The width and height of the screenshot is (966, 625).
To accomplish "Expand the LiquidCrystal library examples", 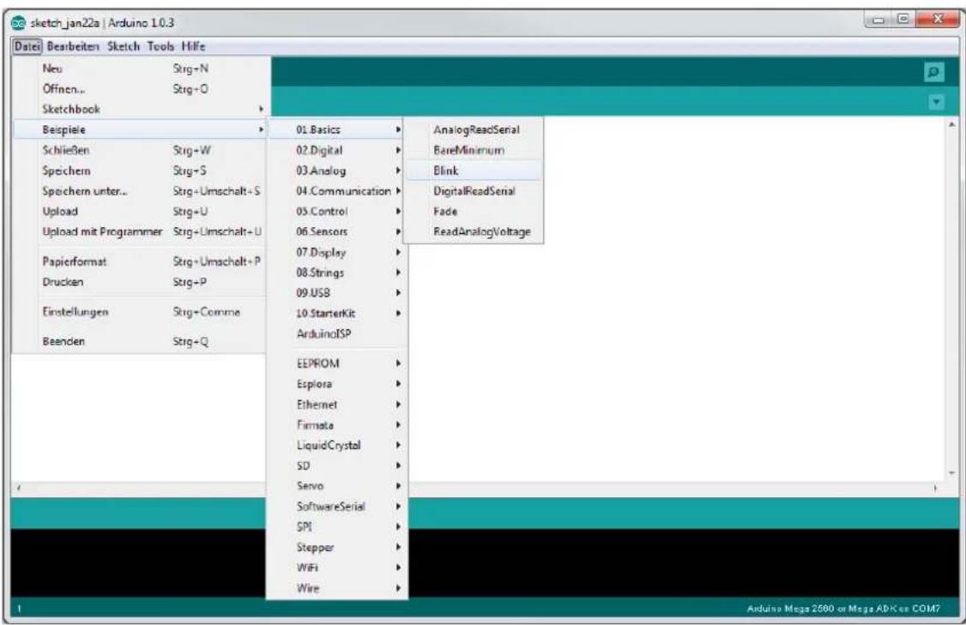I will (337, 445).
